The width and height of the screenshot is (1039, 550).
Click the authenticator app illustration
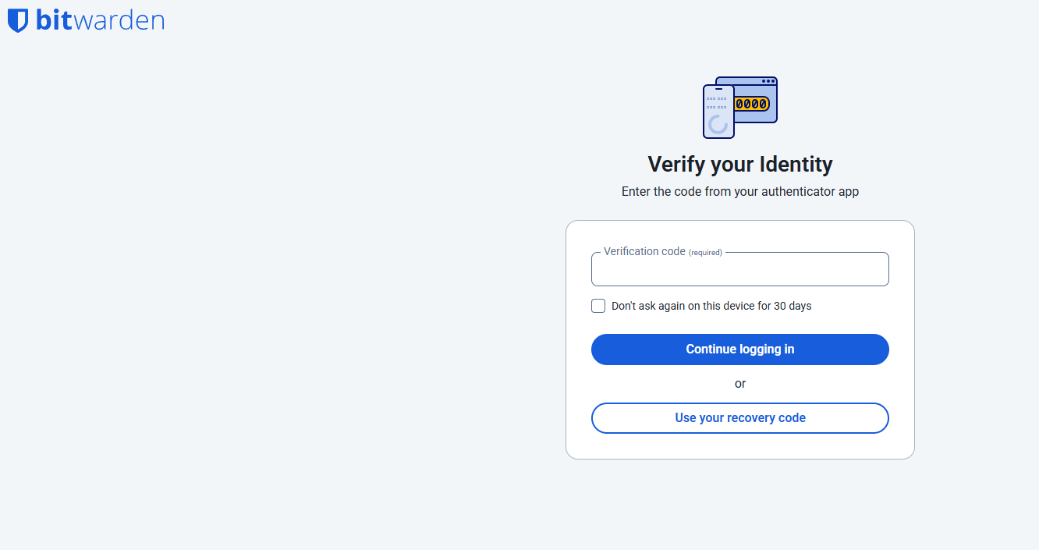(739, 107)
